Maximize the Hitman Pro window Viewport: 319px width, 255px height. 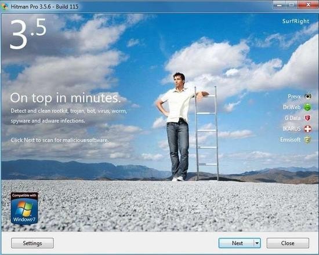pos(292,5)
